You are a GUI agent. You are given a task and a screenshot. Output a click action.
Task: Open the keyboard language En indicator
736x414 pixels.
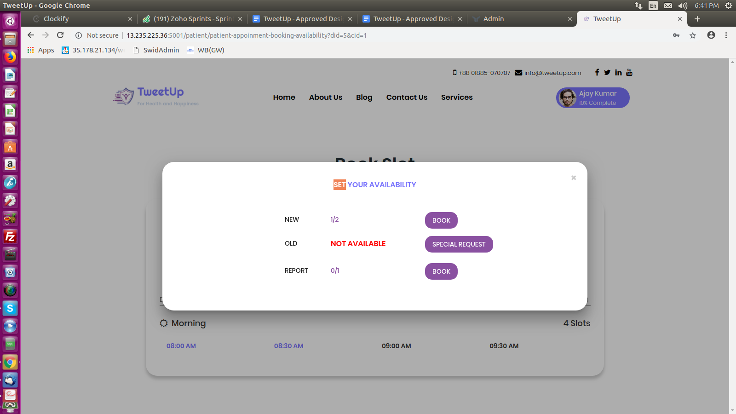pyautogui.click(x=653, y=6)
